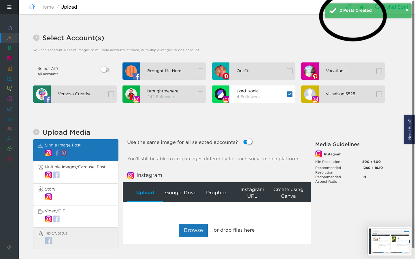Switch to the Instagram URL tab
Viewport: 415px width, 259px height.
(252, 193)
